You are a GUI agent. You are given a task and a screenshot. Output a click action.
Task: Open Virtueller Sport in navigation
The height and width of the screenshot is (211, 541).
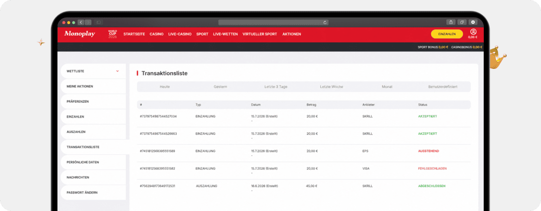(x=260, y=34)
